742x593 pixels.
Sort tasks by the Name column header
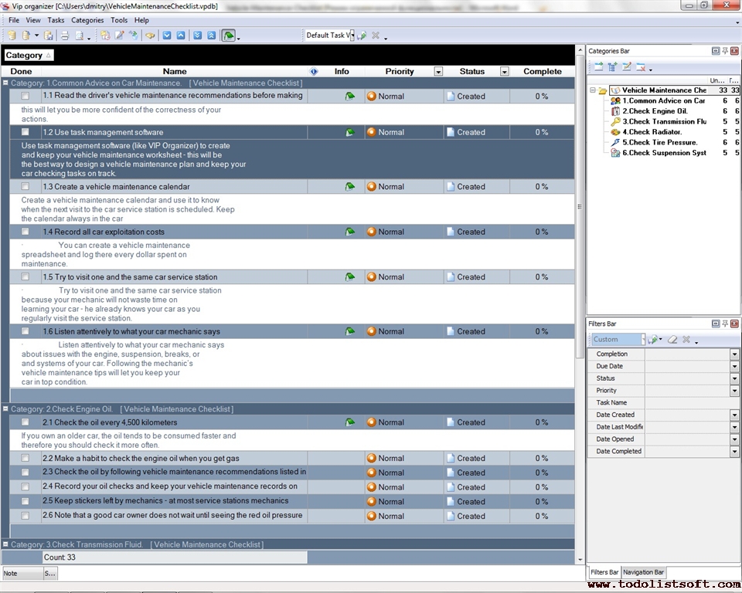tap(175, 71)
